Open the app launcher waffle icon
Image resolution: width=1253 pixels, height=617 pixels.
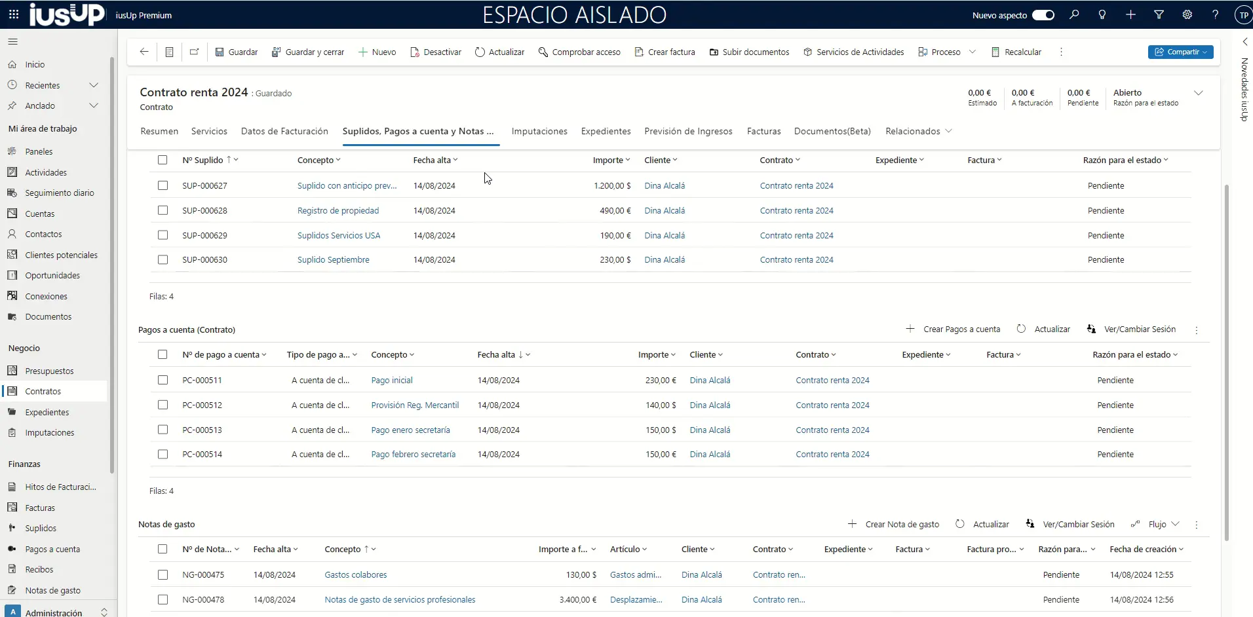pyautogui.click(x=13, y=14)
